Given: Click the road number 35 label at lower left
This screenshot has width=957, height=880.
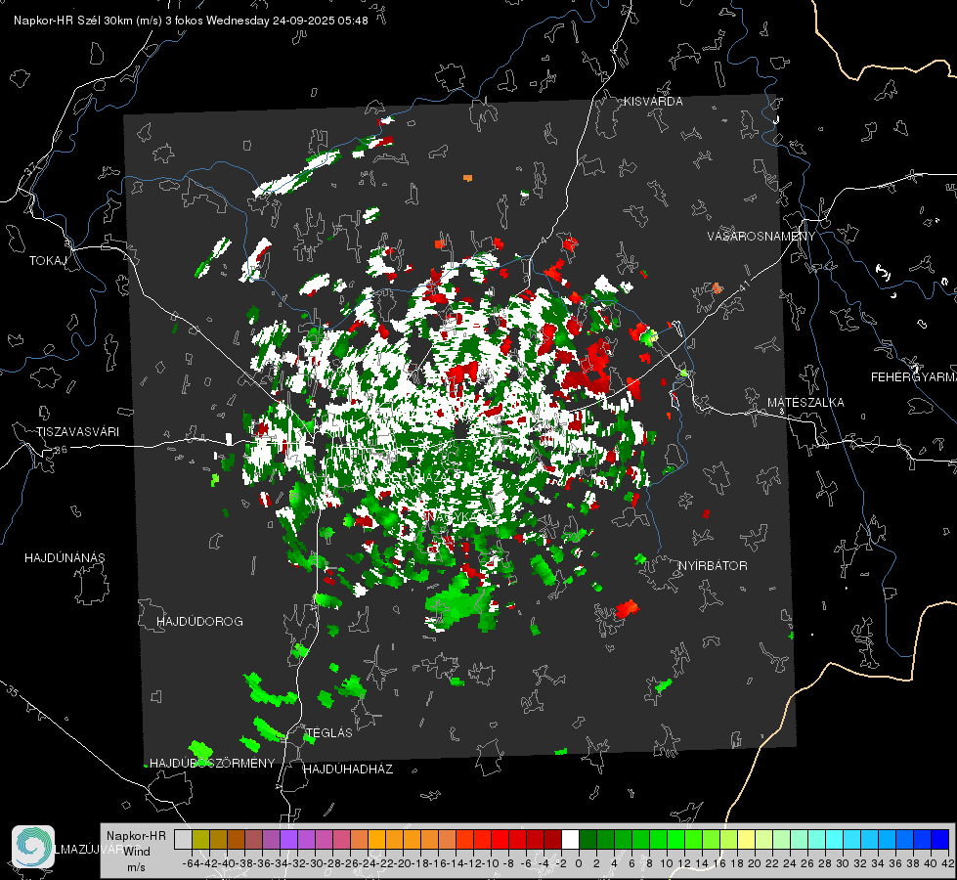Looking at the screenshot, I should click(12, 692).
